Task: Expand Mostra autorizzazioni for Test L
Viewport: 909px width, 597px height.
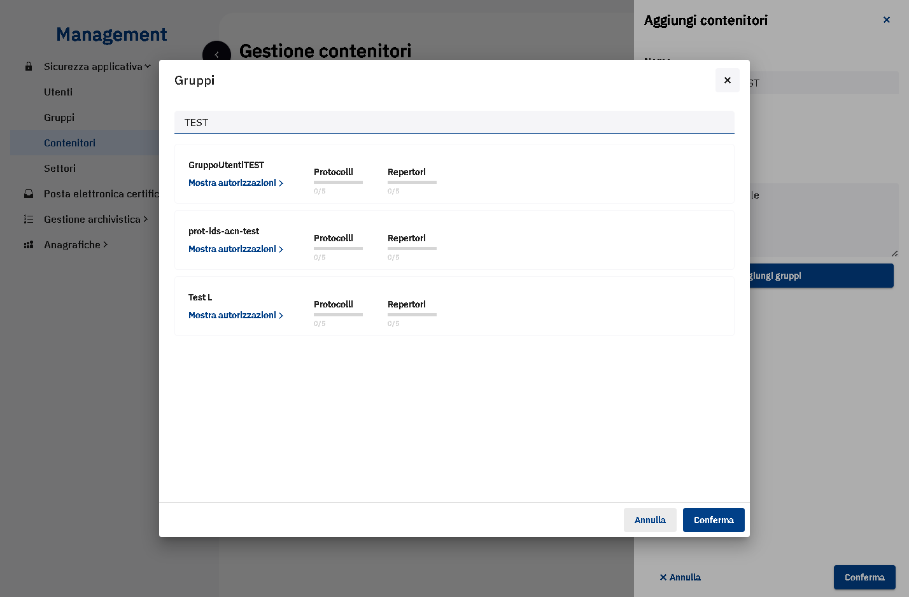Action: 236,315
